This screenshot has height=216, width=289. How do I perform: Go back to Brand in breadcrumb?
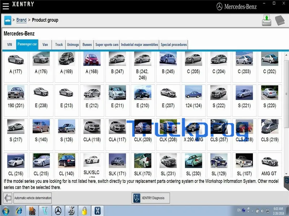[21, 20]
